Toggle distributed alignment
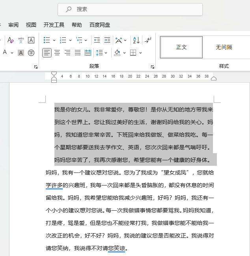 tap(88, 53)
